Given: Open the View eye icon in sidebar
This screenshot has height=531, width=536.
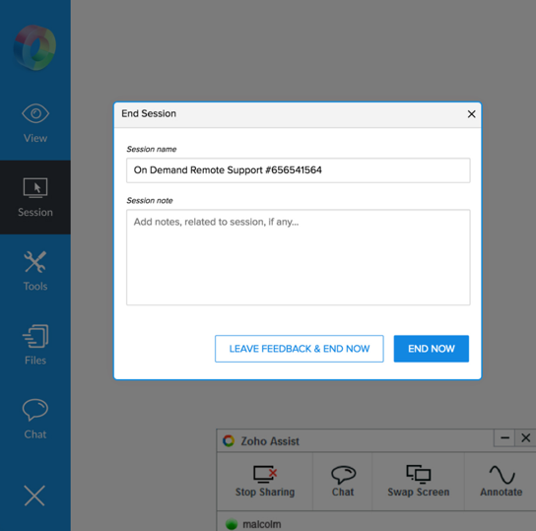Looking at the screenshot, I should [x=35, y=114].
